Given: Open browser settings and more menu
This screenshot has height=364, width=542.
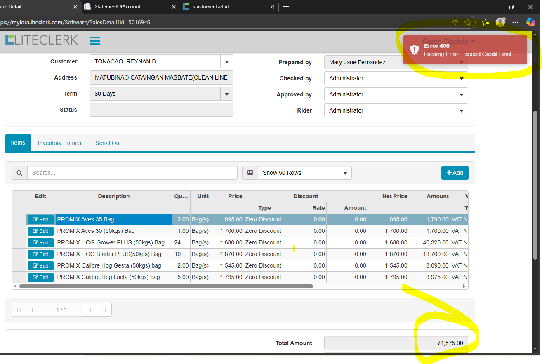Looking at the screenshot, I should (515, 22).
